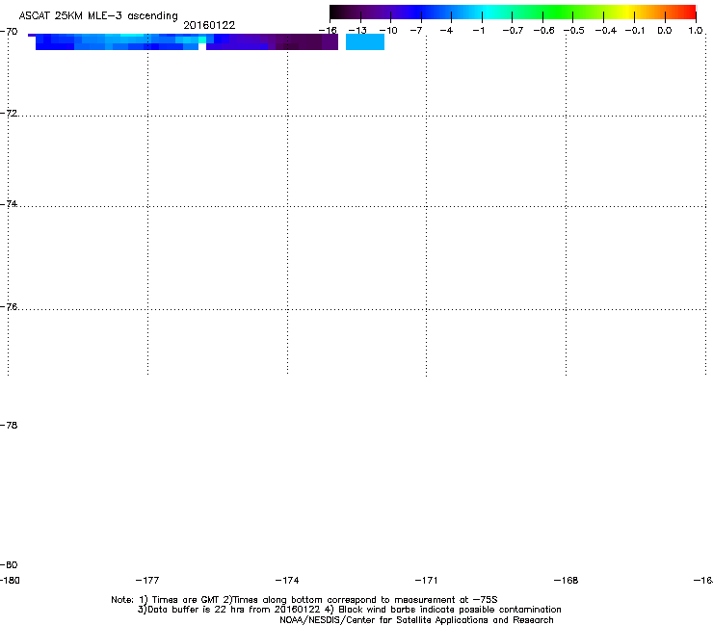Click the note 'Times are GMT' line
The height and width of the screenshot is (626, 713).
(x=304, y=600)
